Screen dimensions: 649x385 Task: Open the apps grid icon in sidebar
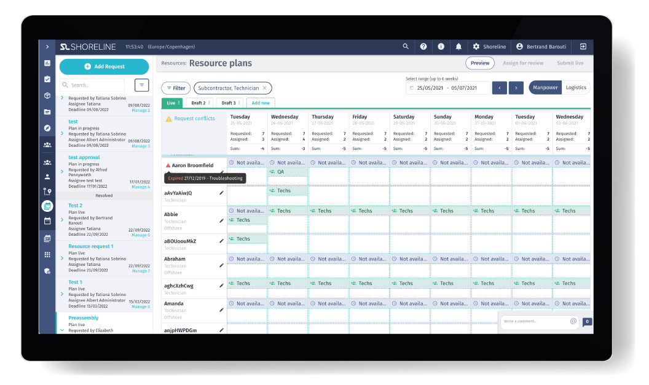click(47, 254)
